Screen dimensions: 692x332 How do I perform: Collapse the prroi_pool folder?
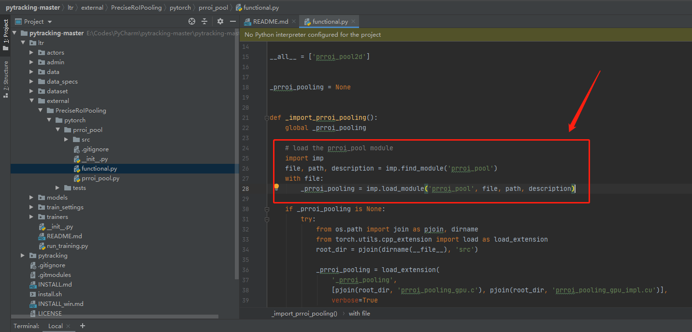click(57, 130)
